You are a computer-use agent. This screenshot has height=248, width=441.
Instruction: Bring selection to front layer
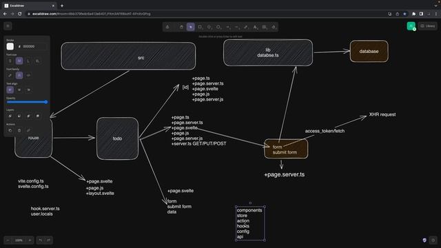coord(37,116)
